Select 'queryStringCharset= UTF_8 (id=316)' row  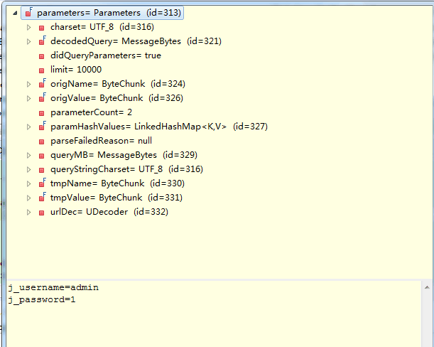(126, 169)
